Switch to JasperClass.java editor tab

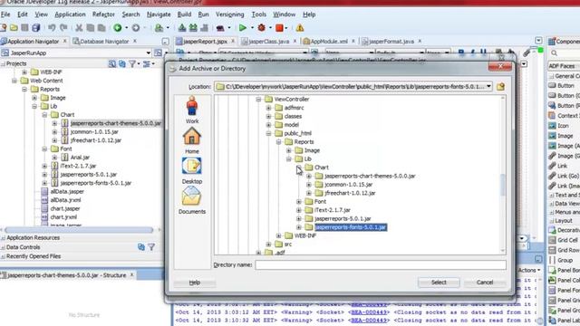click(268, 42)
